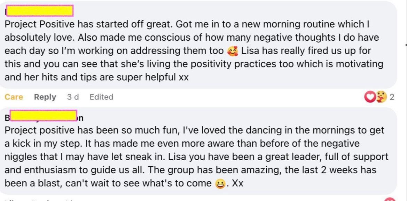Click the "Xx" sign-off ending the second comment
The height and width of the screenshot is (201, 407).
point(237,183)
